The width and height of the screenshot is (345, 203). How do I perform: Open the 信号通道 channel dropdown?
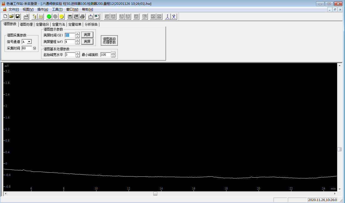[x=29, y=42]
